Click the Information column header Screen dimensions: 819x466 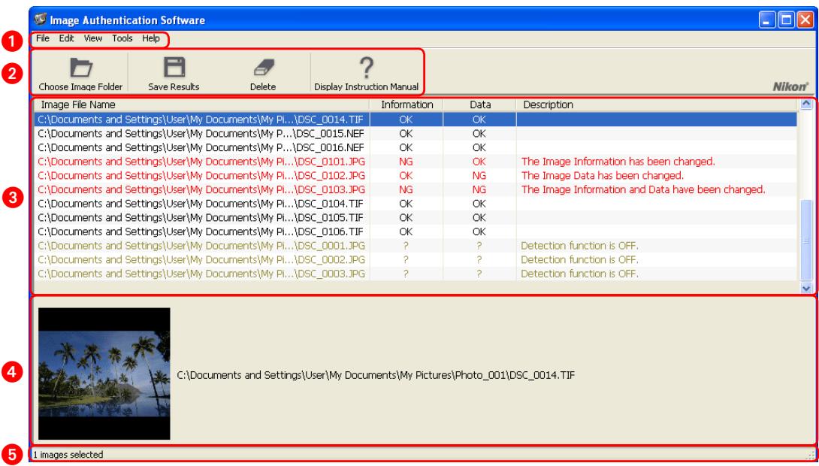point(406,104)
